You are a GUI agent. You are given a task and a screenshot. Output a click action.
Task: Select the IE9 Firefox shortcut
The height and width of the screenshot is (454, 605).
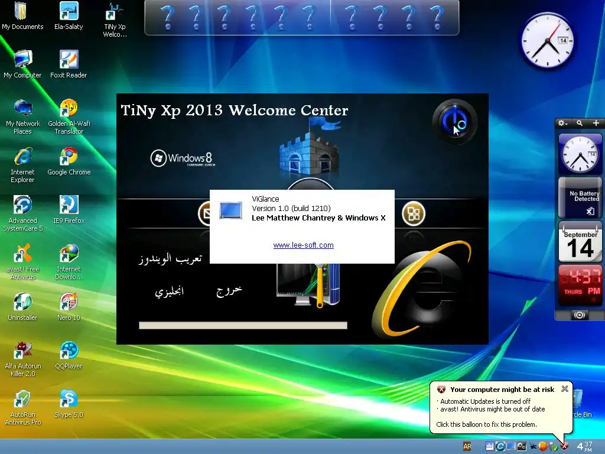click(x=69, y=210)
